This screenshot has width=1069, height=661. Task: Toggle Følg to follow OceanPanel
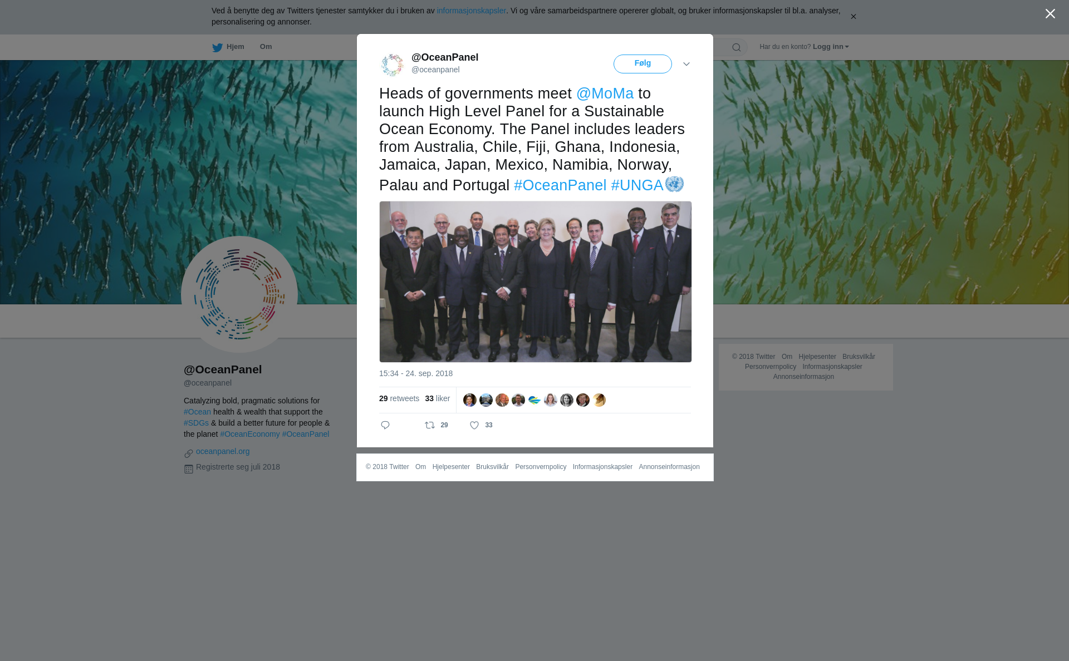pyautogui.click(x=643, y=64)
